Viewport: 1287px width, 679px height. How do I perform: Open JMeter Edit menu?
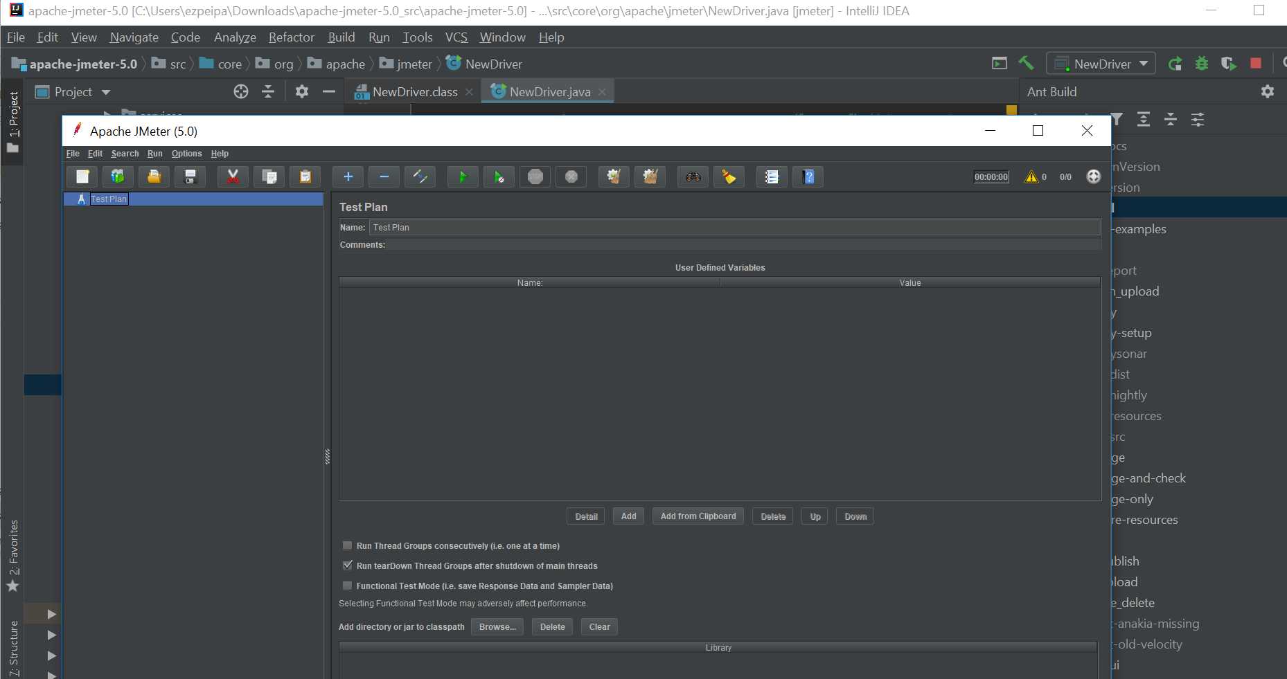(x=95, y=154)
